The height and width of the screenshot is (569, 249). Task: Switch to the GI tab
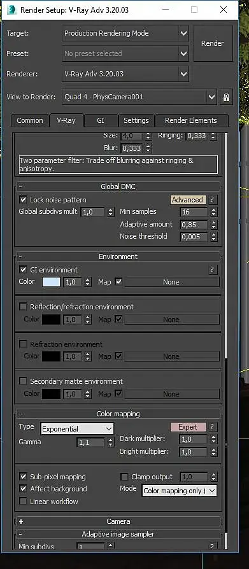point(101,120)
